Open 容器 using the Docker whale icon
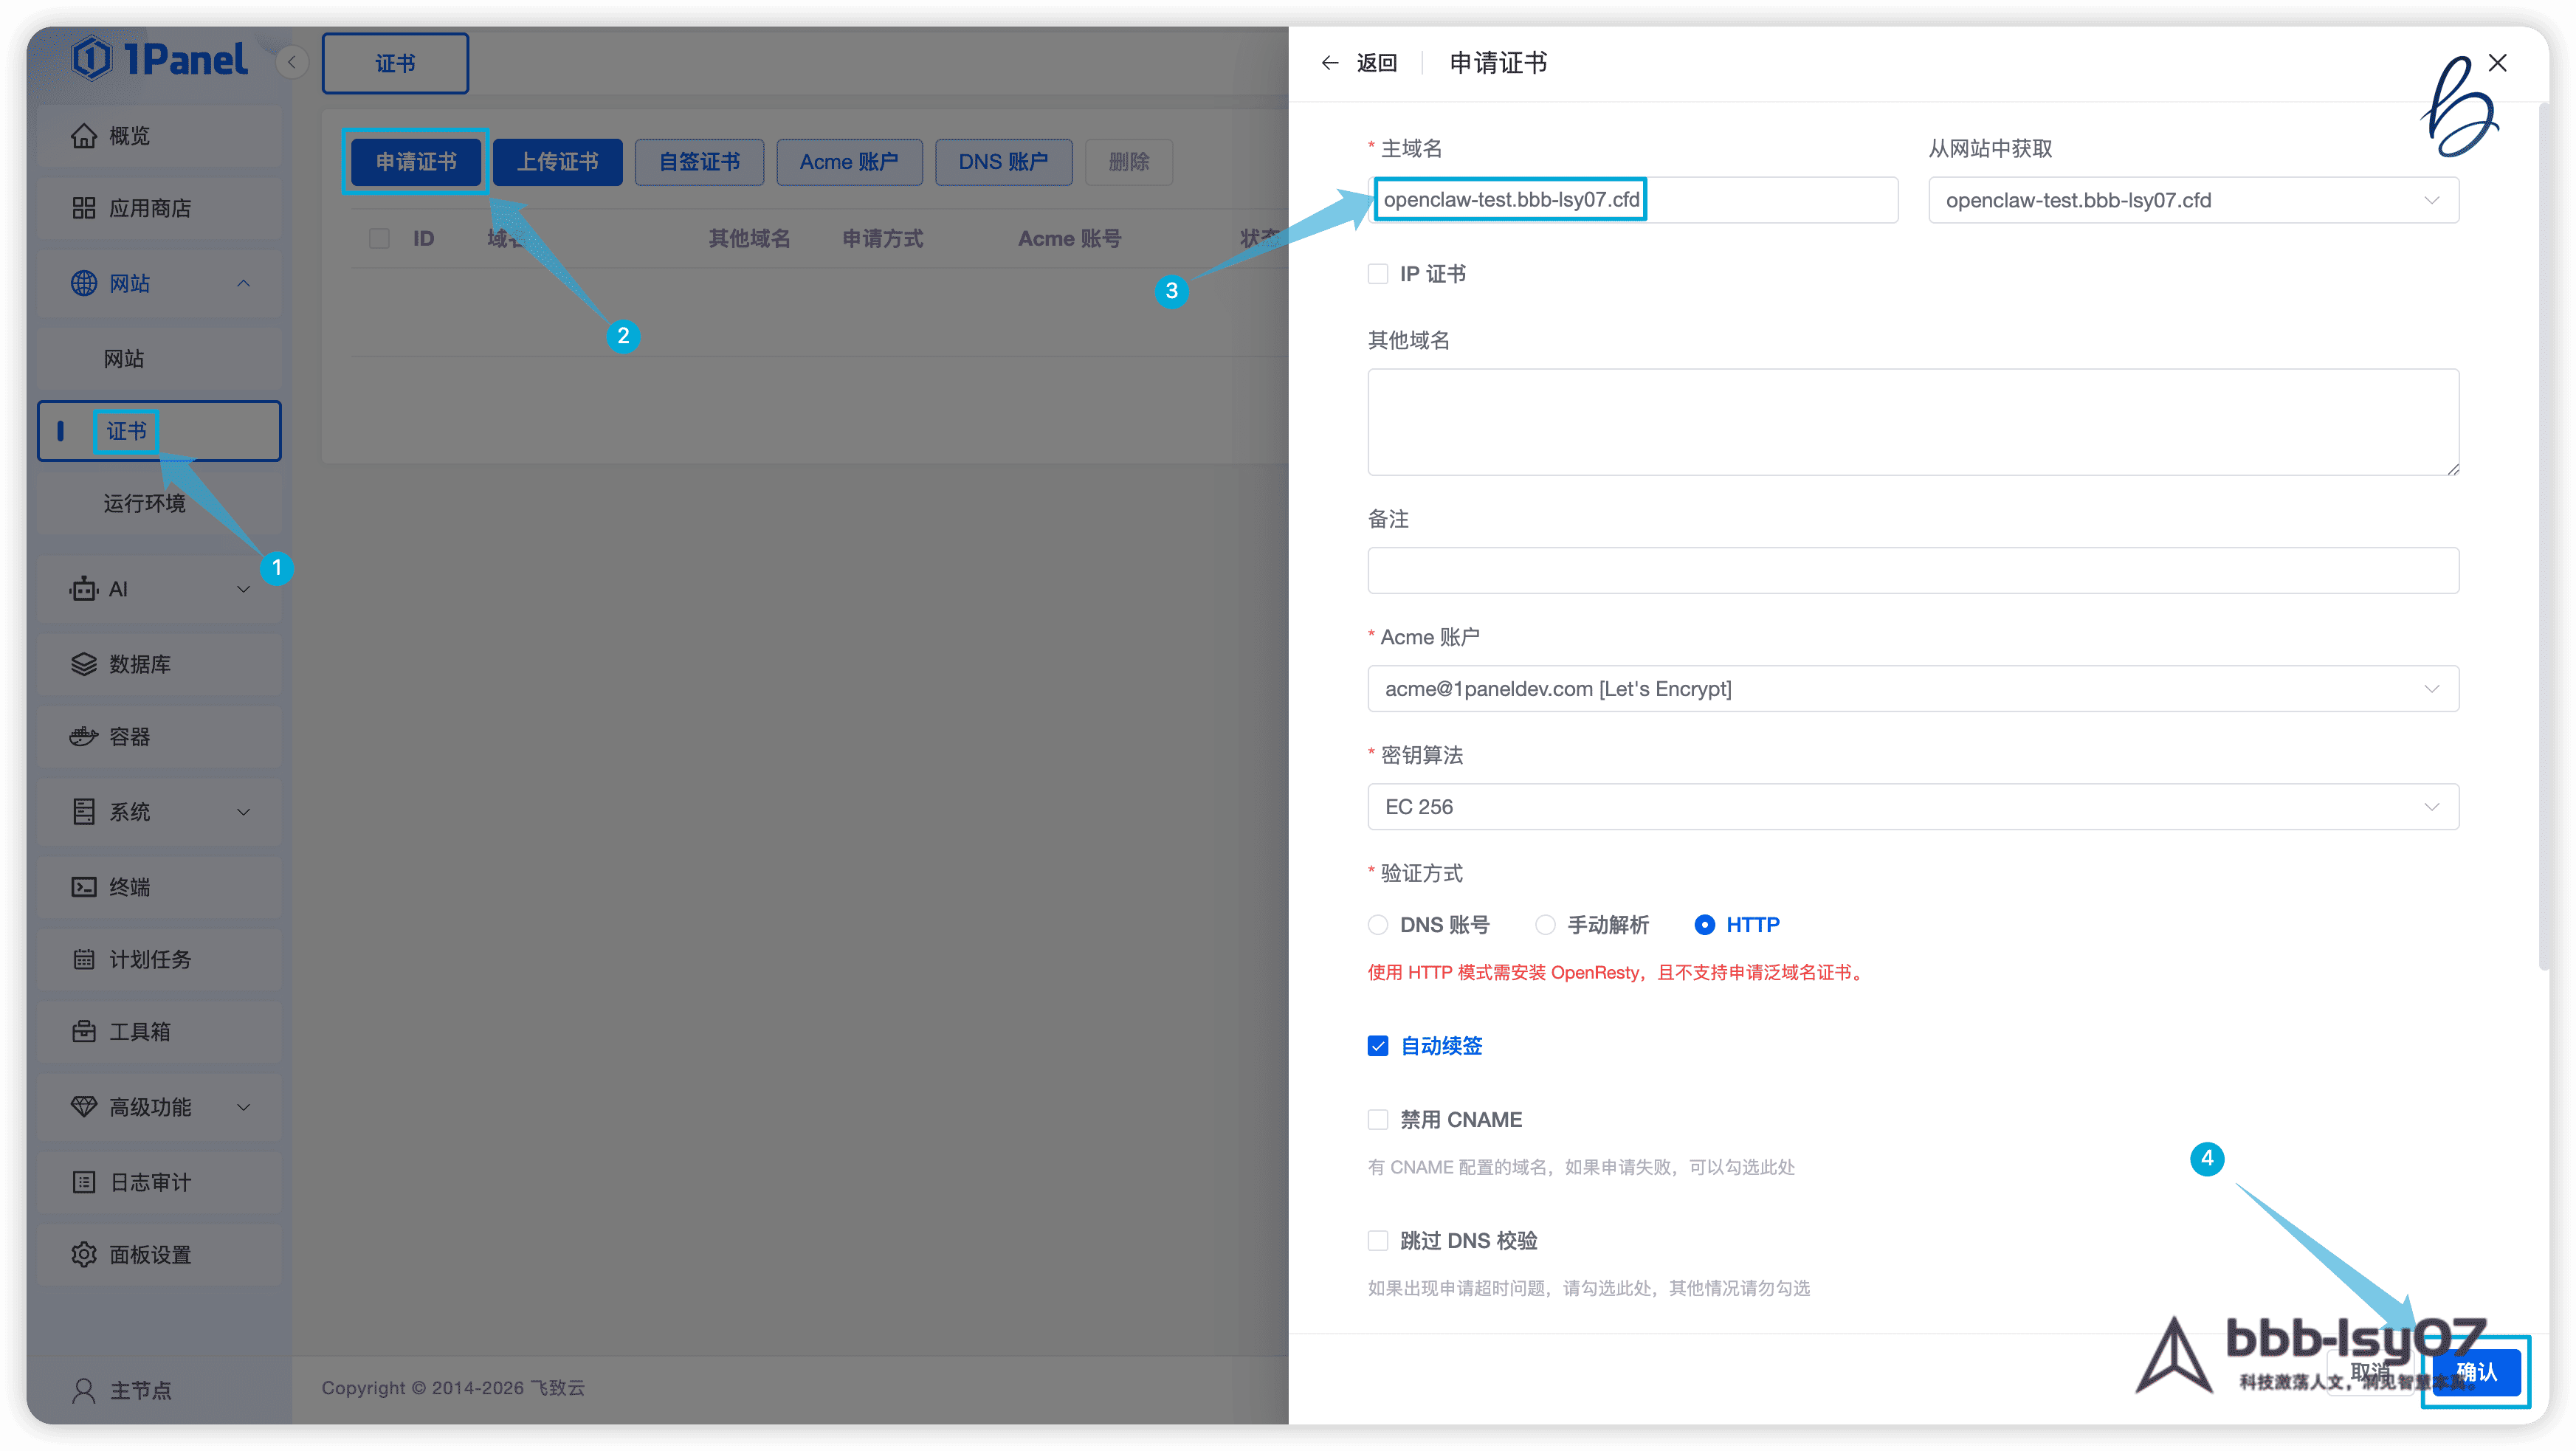2576x1451 pixels. click(84, 737)
